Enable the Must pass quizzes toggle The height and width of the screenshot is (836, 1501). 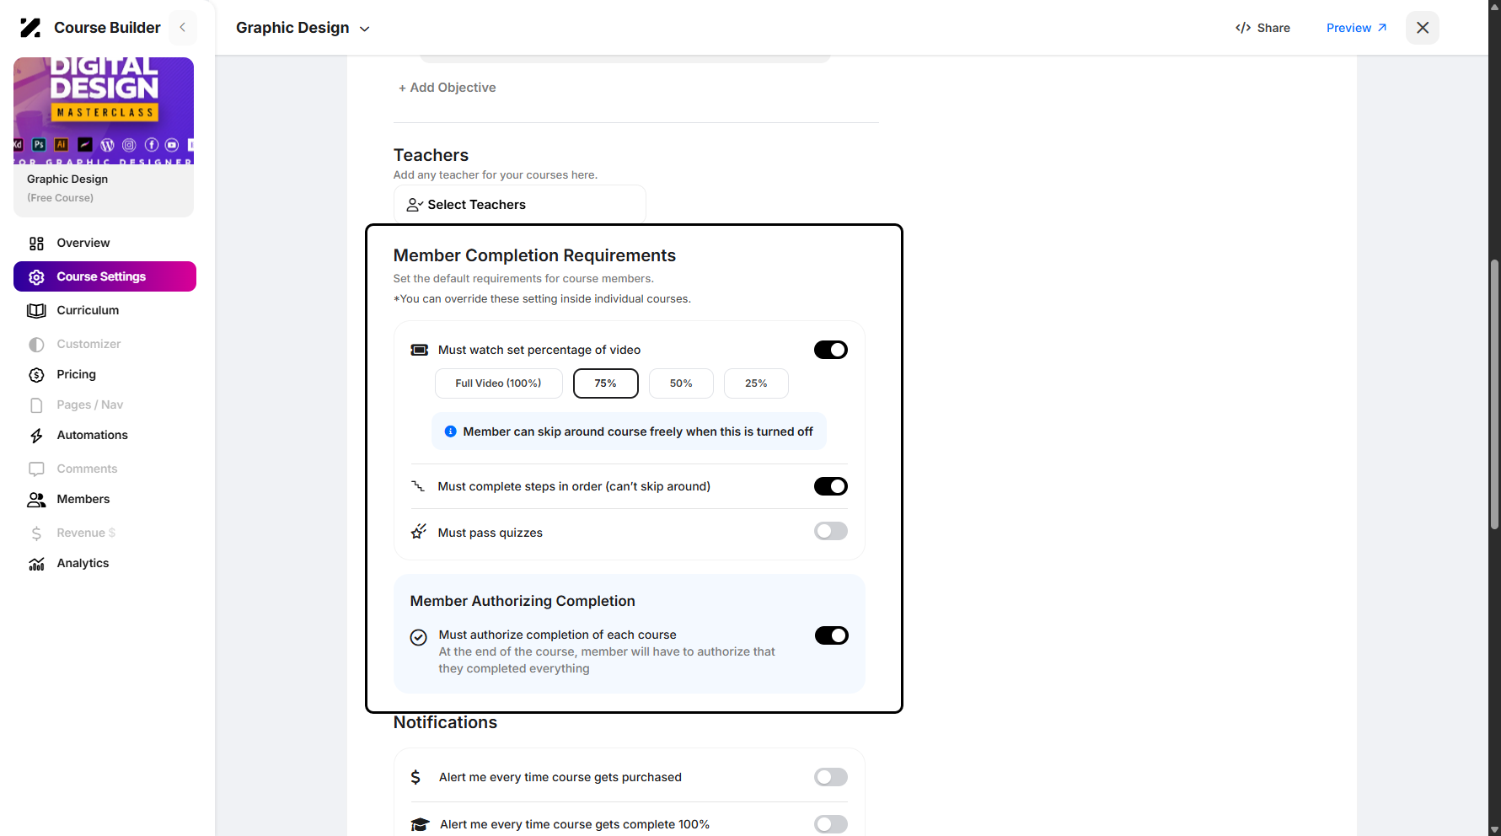[x=831, y=531]
